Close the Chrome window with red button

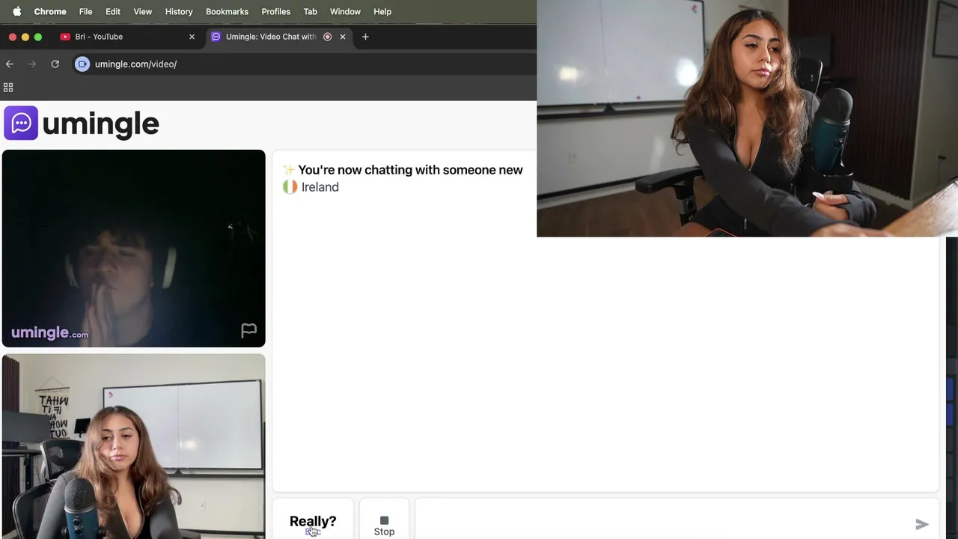(13, 37)
